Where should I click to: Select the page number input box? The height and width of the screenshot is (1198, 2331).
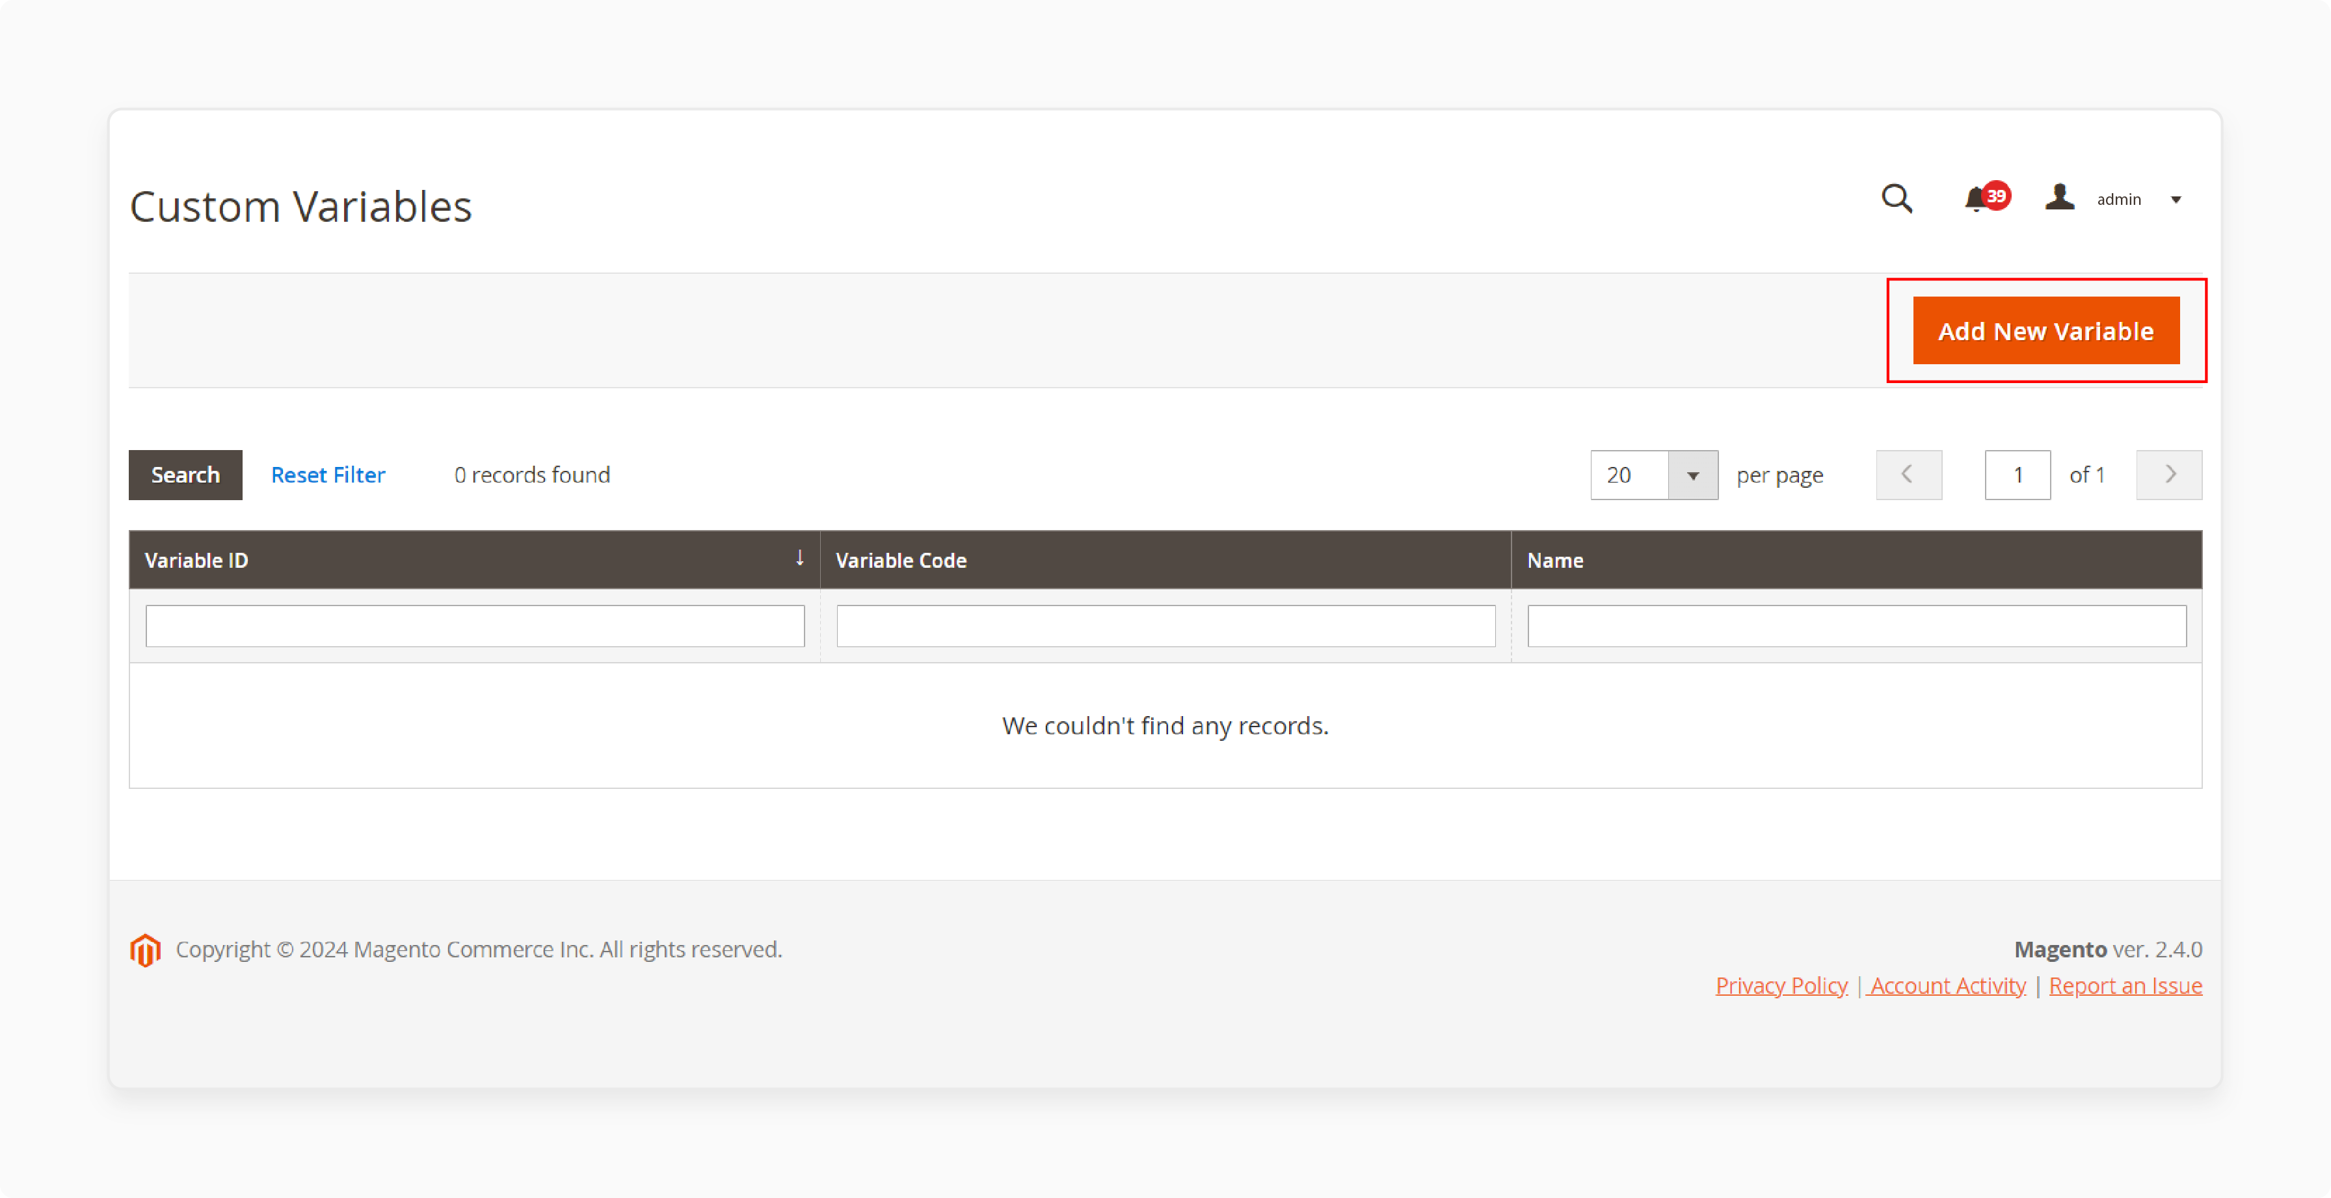point(2017,474)
